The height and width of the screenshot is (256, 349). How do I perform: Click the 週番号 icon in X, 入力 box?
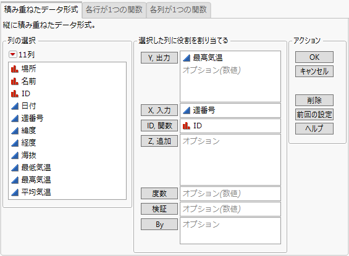(x=187, y=110)
